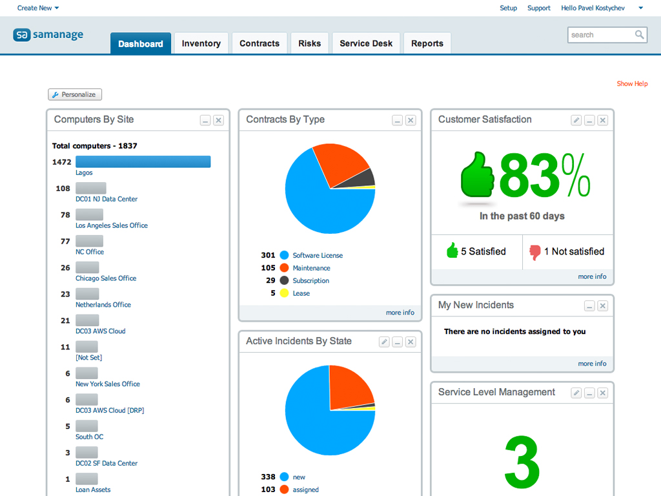Click the search magnifier icon
This screenshot has height=496, width=661.
[x=639, y=35]
